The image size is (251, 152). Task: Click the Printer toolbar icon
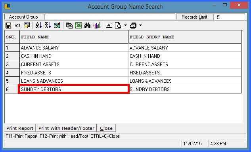click(133, 25)
